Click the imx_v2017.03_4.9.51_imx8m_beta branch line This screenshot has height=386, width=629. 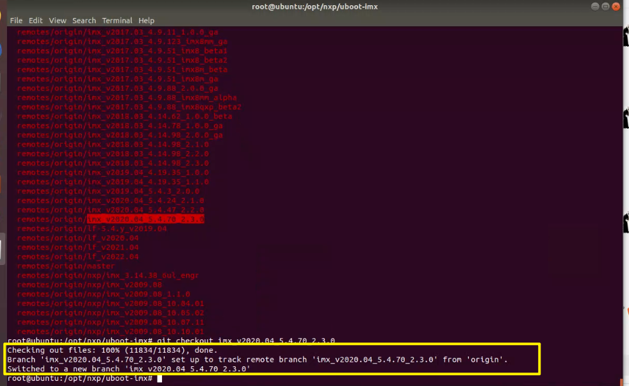point(122,69)
